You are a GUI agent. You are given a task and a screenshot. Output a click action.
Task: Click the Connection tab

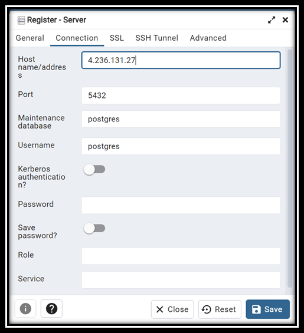[77, 38]
